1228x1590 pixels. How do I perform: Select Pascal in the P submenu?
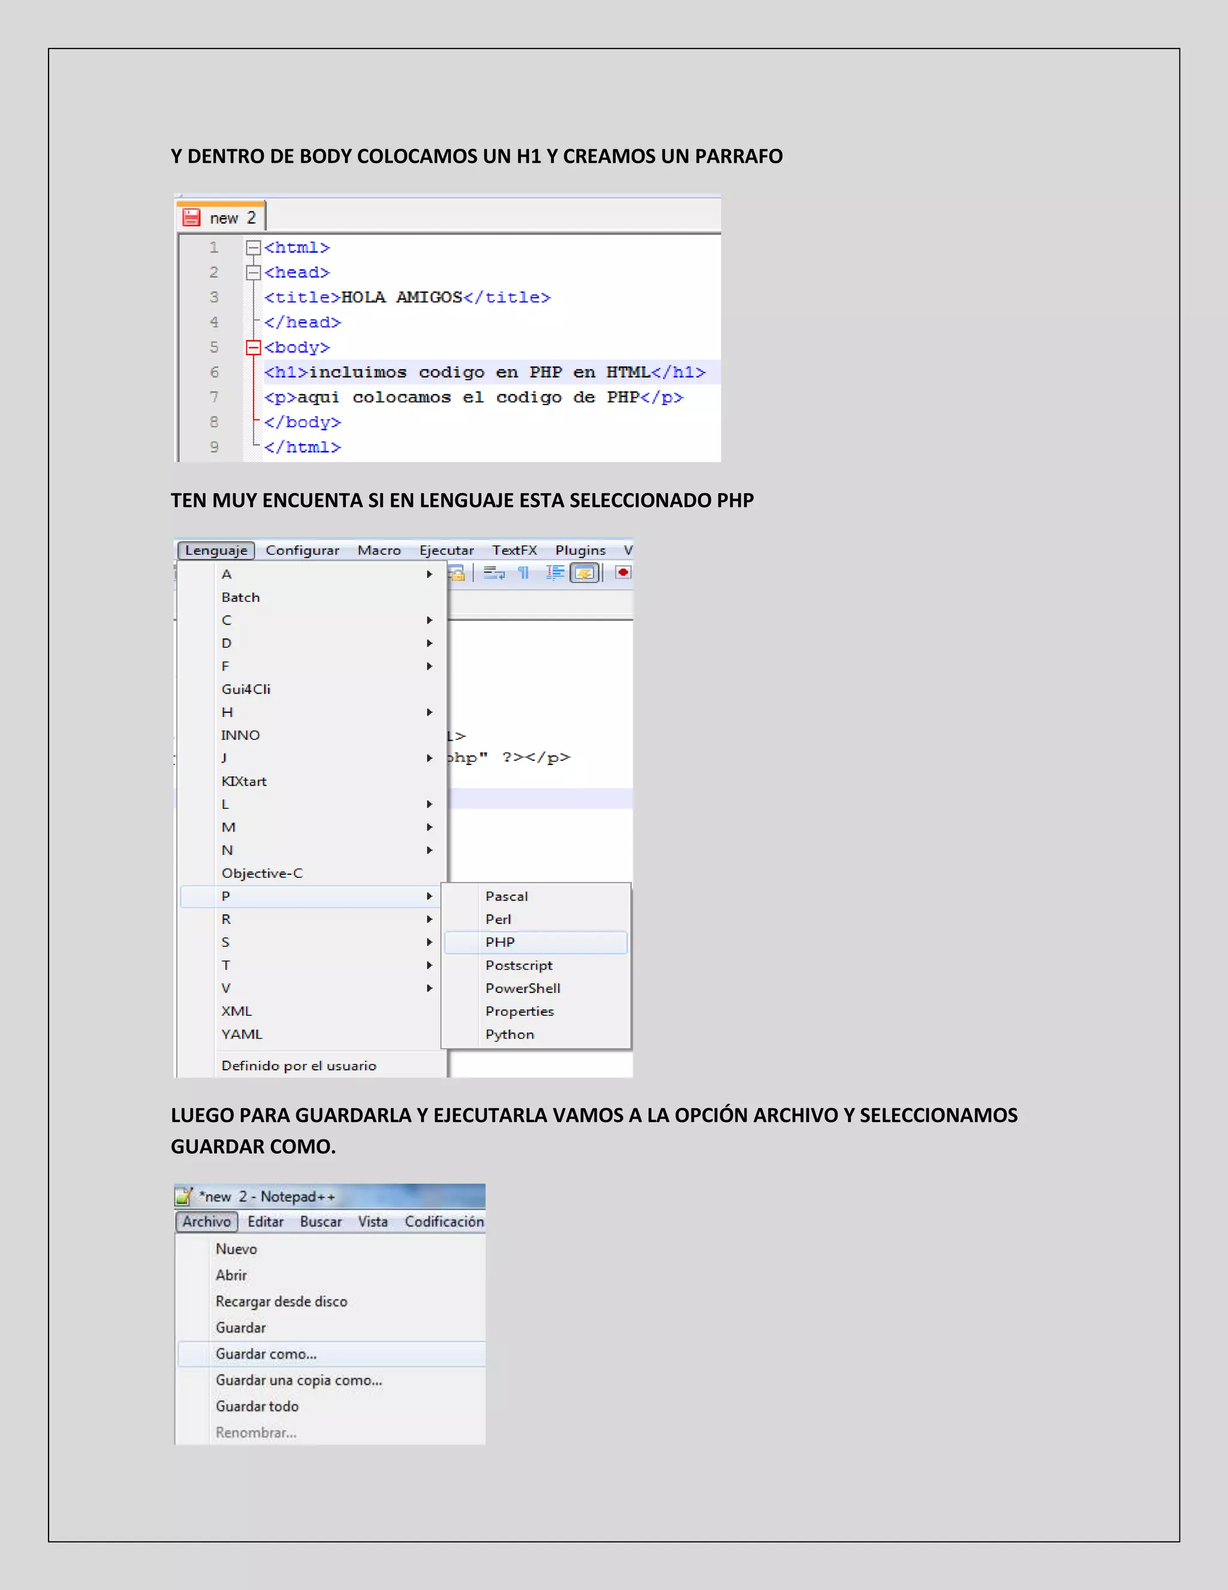pos(535,896)
